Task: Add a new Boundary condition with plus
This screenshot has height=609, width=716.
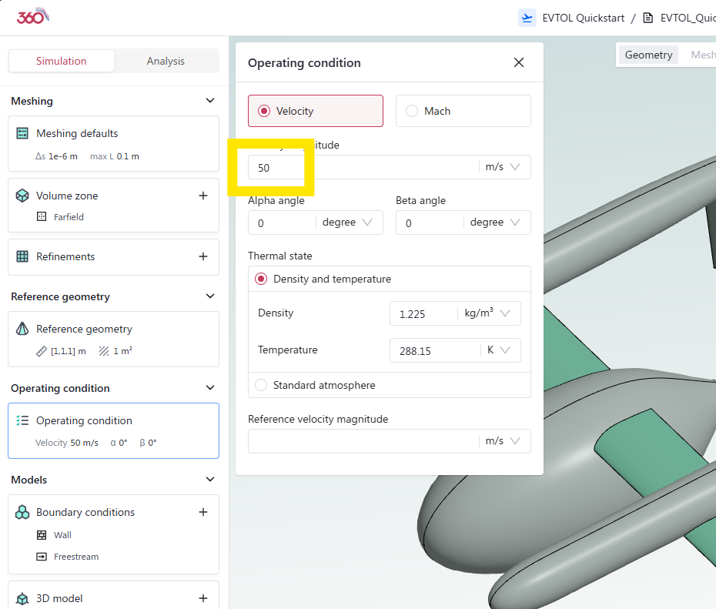Action: click(x=203, y=512)
